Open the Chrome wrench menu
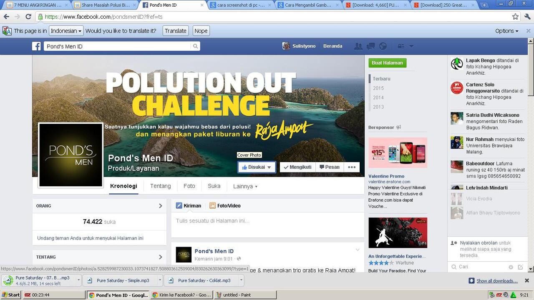Viewport: 534px width, 300px height. tap(527, 17)
